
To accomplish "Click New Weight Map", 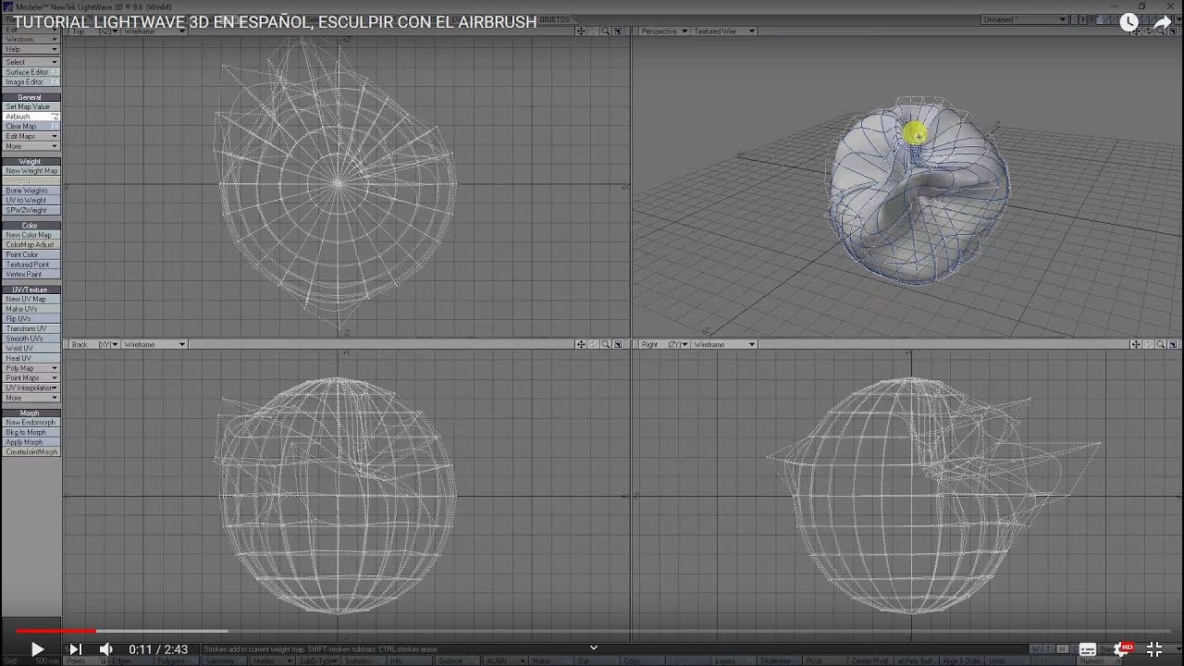I will pyautogui.click(x=31, y=171).
